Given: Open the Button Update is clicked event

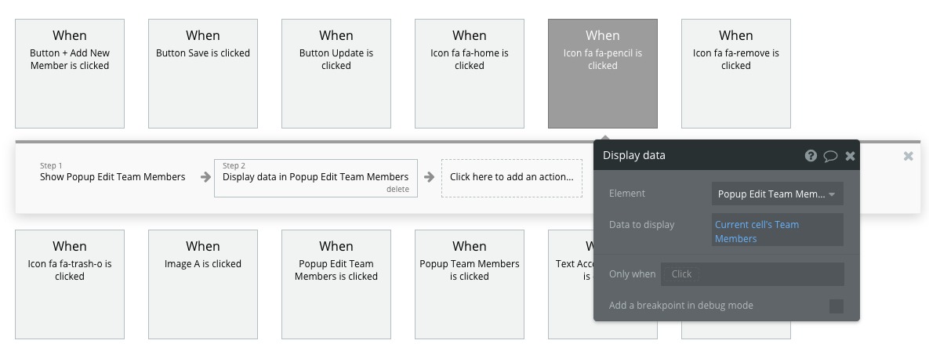Looking at the screenshot, I should point(336,73).
